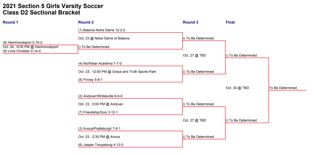
Task: Click the Round 1 column heading
Action: pos(10,22)
